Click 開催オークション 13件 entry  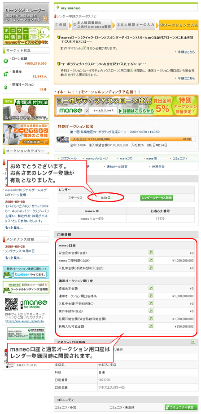[x=26, y=87]
